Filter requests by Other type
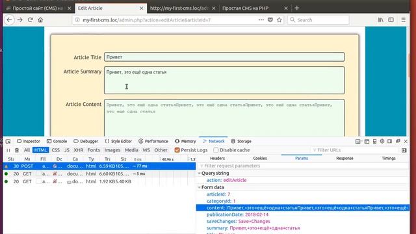Image resolution: width=416 pixels, height=234 pixels. pos(161,150)
